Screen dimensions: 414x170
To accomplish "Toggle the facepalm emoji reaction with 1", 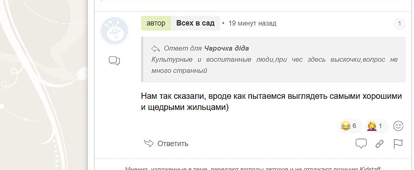I will (375, 126).
